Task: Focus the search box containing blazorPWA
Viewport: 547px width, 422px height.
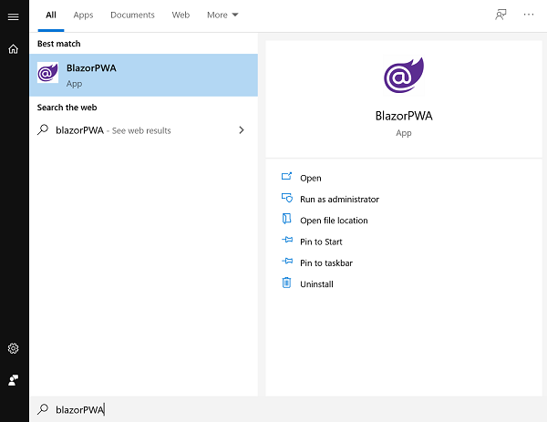Action: pyautogui.click(x=288, y=409)
